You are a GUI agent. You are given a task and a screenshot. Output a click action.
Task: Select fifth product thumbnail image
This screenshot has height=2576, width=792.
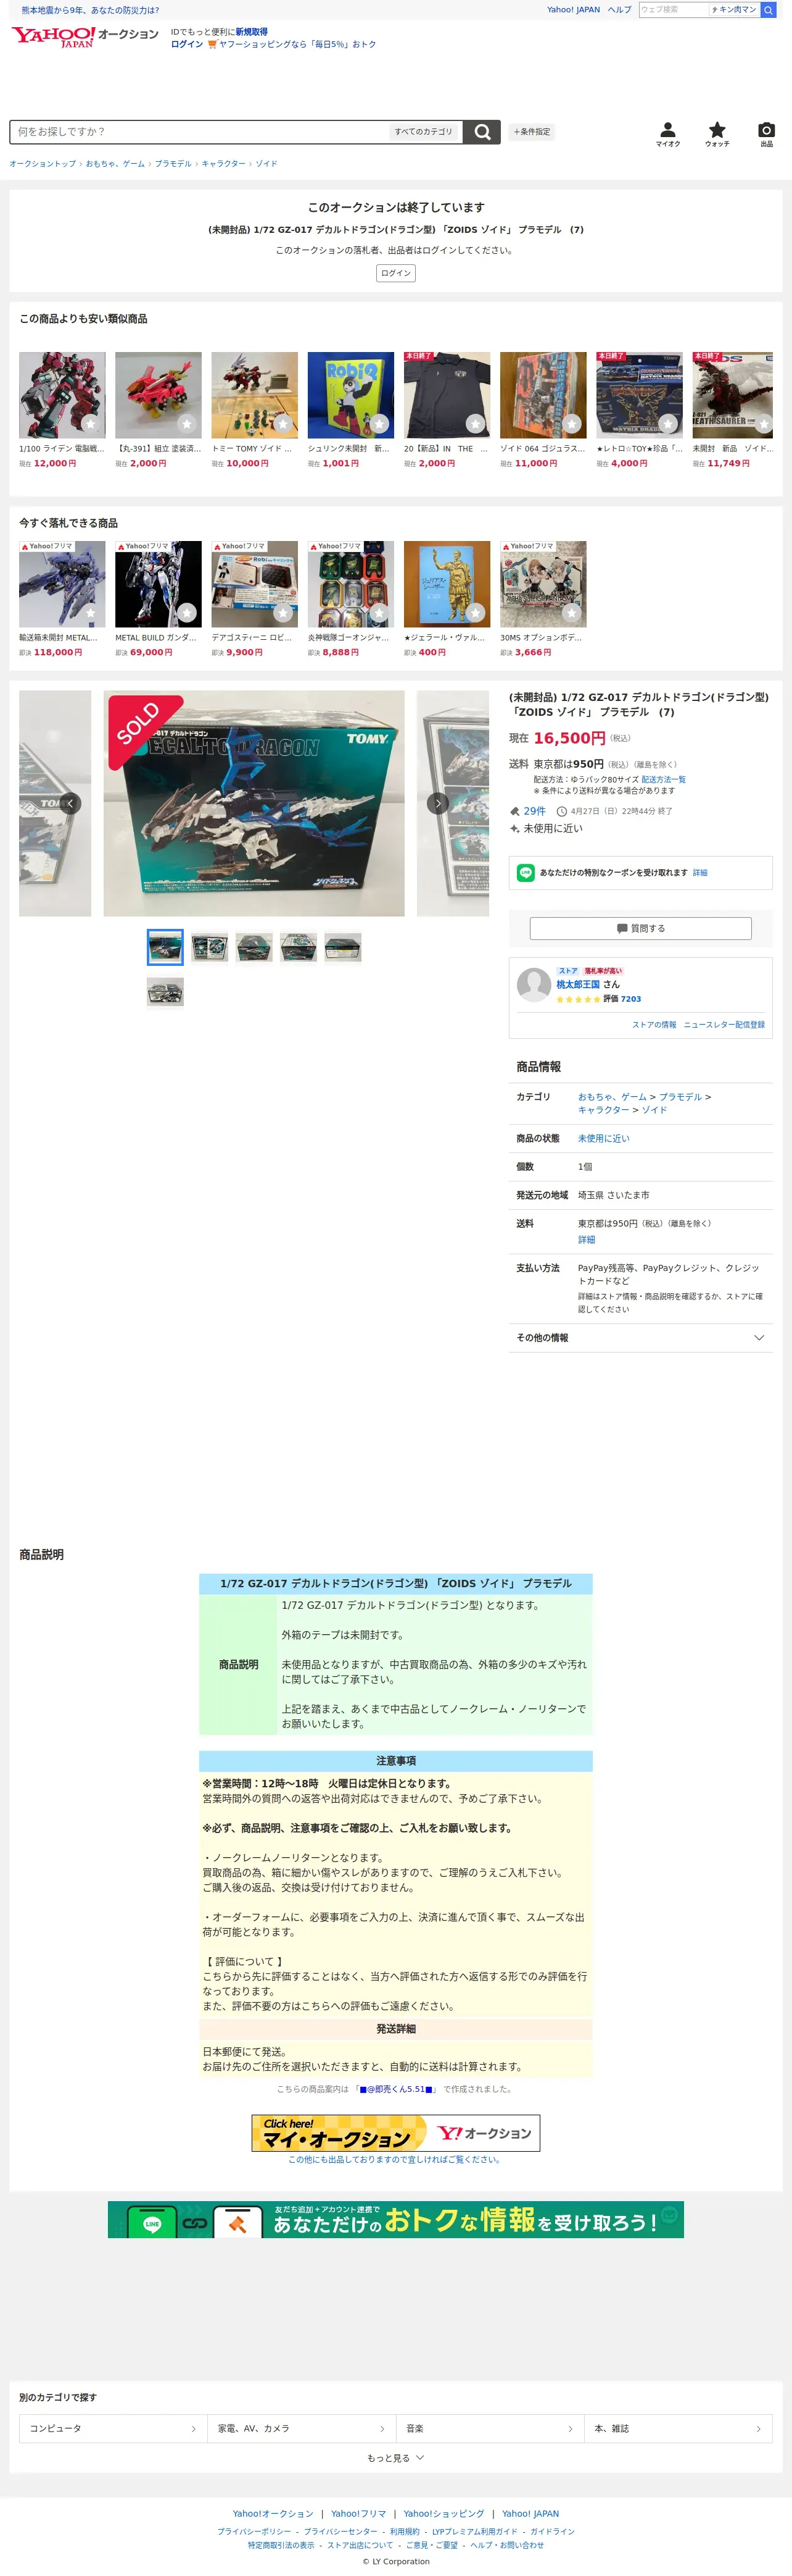pyautogui.click(x=342, y=947)
